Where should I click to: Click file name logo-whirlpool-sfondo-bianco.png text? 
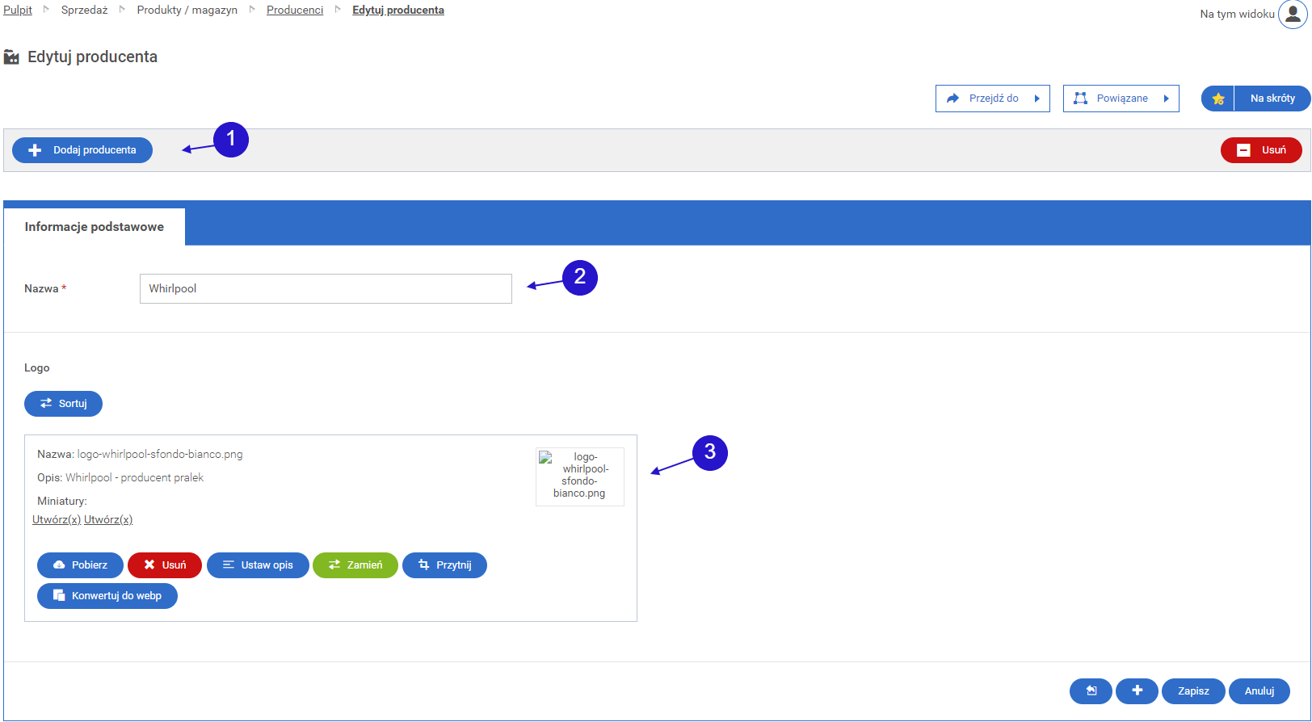click(160, 455)
